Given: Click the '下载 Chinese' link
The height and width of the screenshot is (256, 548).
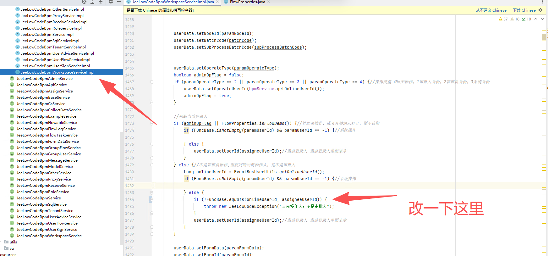Looking at the screenshot, I should [524, 10].
